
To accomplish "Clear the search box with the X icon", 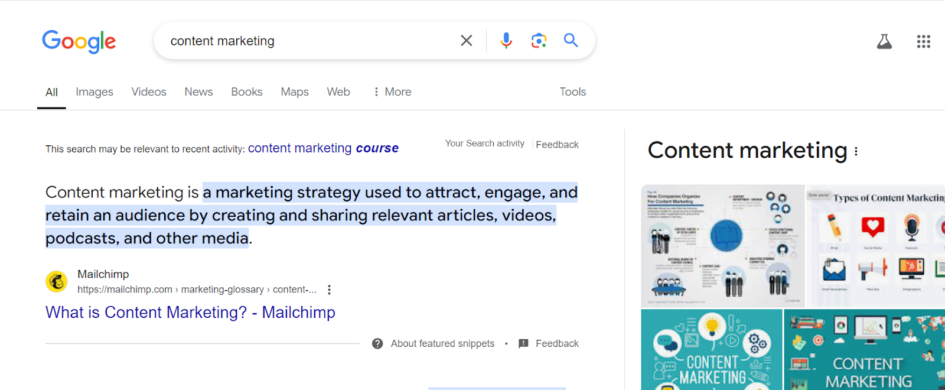I will point(467,40).
